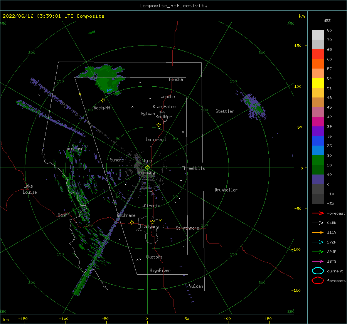Click the white 04DK arrow in legend
Screen dimensions: 347x324
pyautogui.click(x=318, y=223)
